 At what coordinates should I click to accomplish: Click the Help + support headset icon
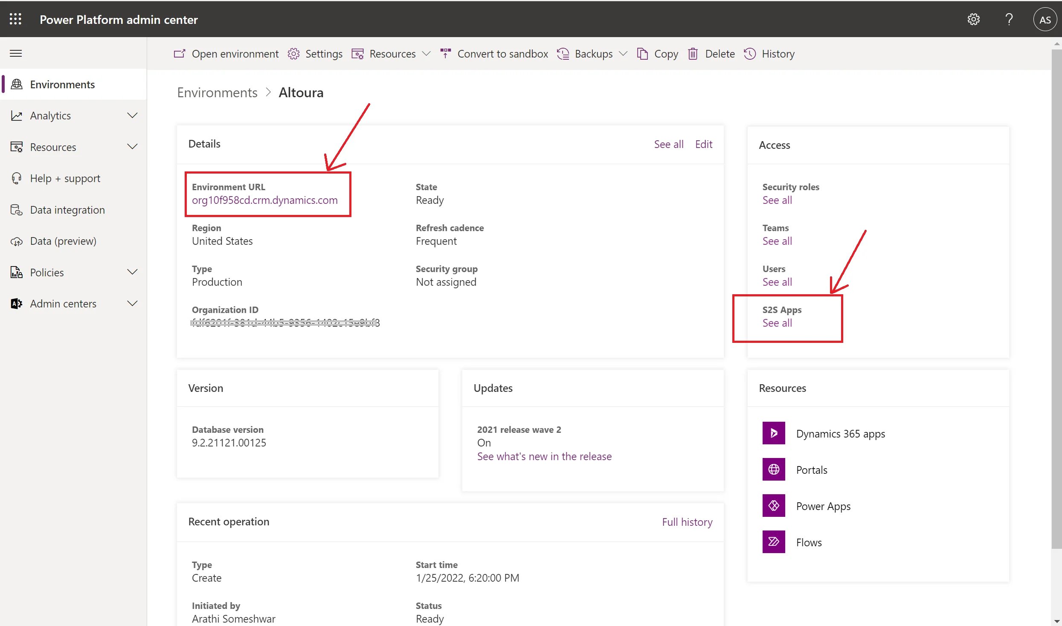point(16,178)
